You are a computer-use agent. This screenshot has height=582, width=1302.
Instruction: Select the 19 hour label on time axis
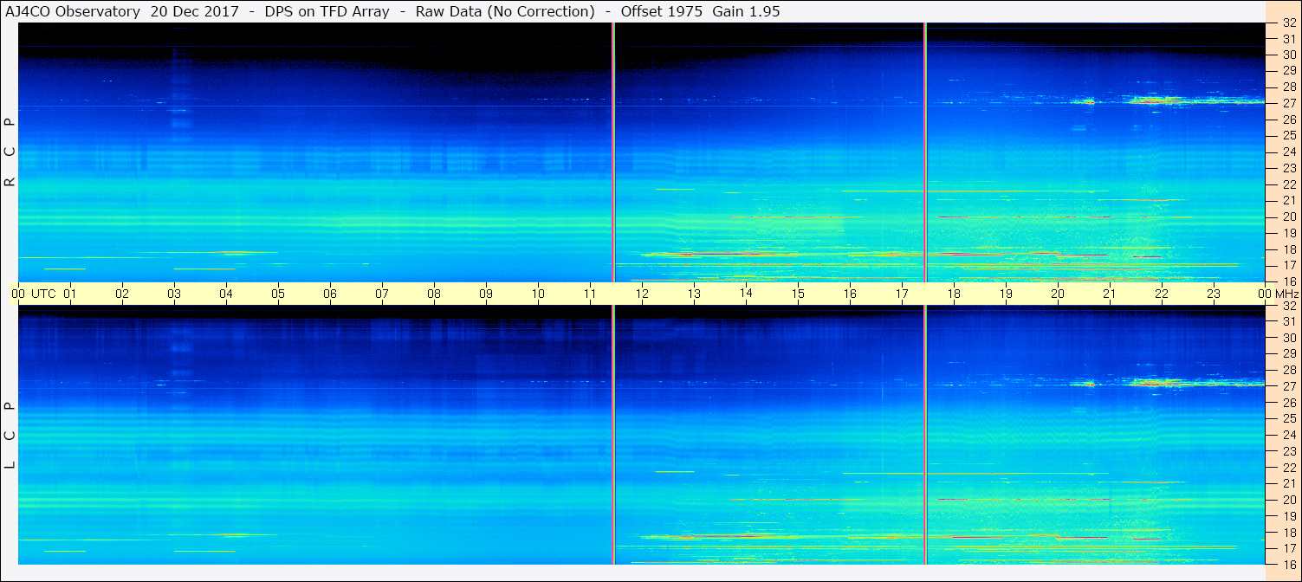[1006, 294]
